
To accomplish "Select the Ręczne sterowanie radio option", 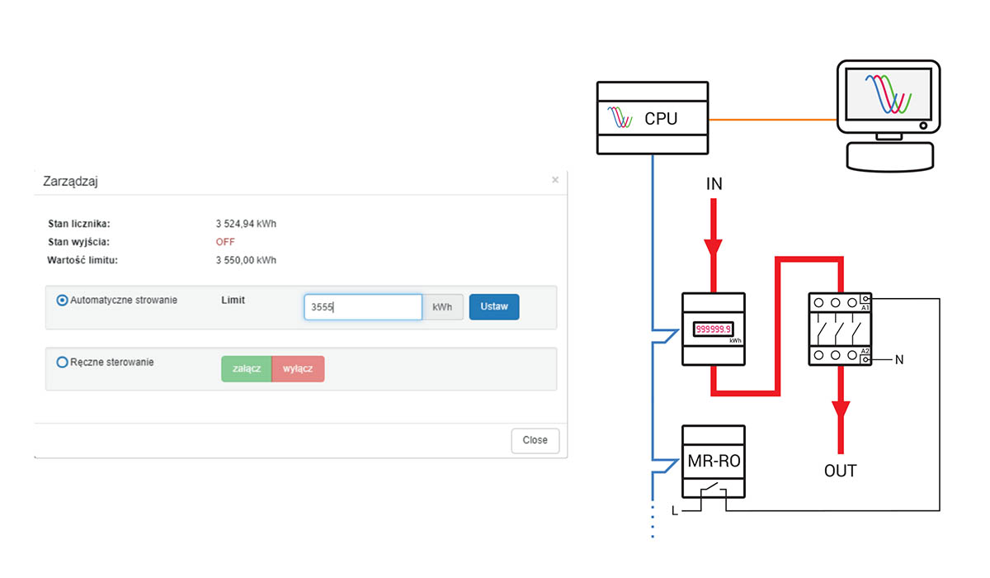I will (x=62, y=362).
